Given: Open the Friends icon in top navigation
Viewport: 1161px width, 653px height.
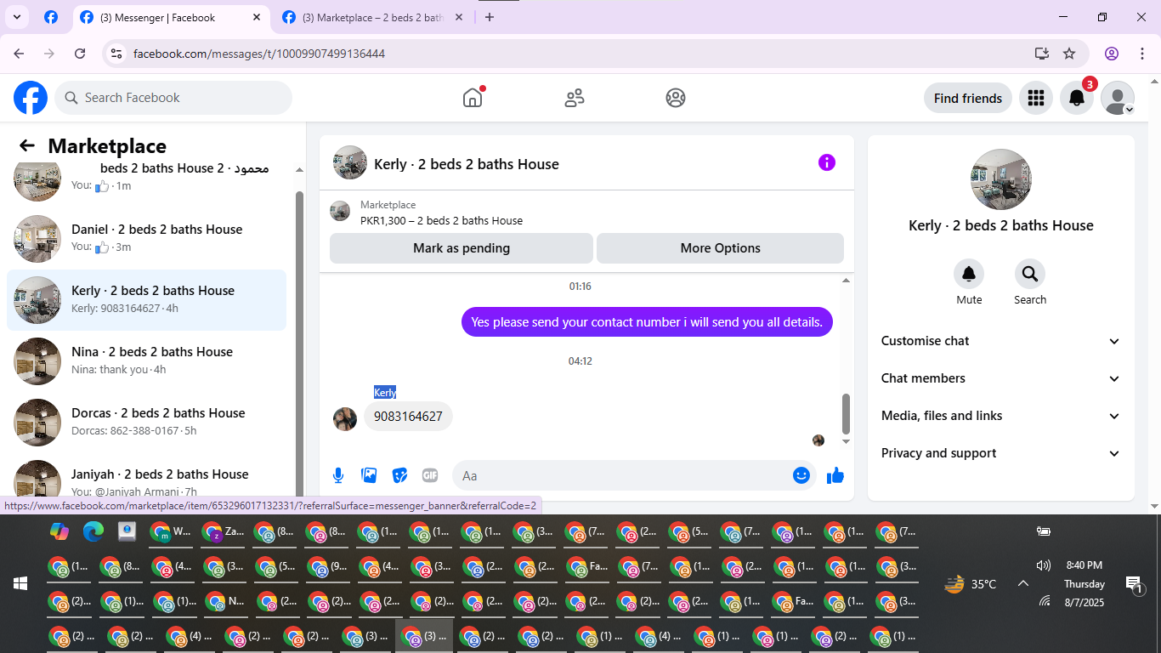Looking at the screenshot, I should (x=575, y=98).
